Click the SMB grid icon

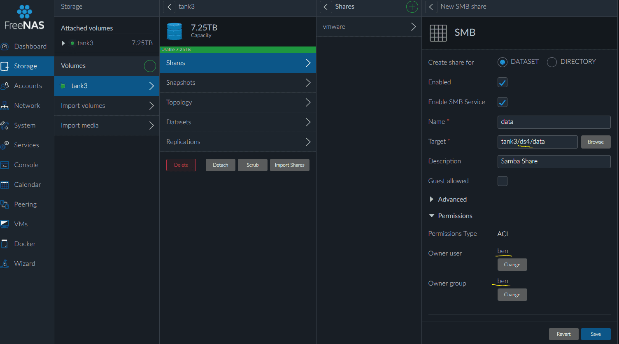click(438, 33)
